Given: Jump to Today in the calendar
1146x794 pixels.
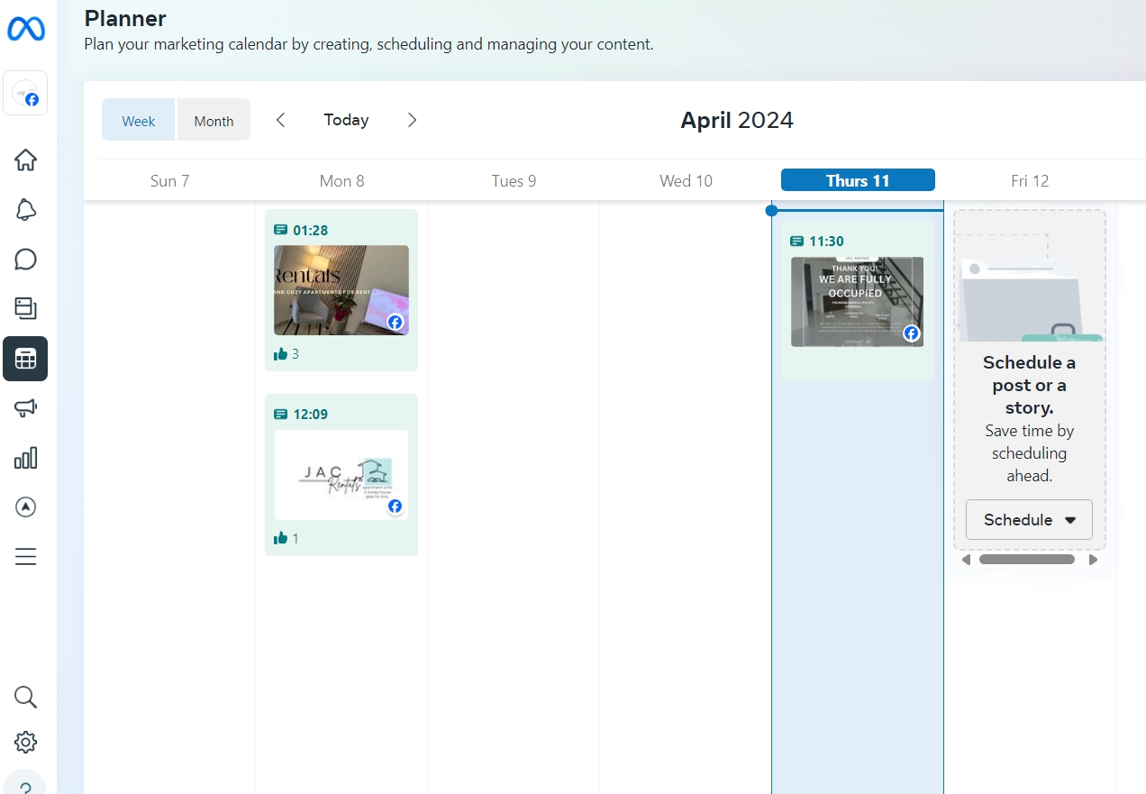Looking at the screenshot, I should click(346, 120).
